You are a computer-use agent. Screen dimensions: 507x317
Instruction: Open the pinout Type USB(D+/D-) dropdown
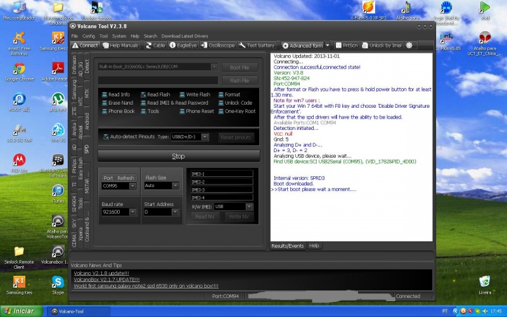pos(205,137)
